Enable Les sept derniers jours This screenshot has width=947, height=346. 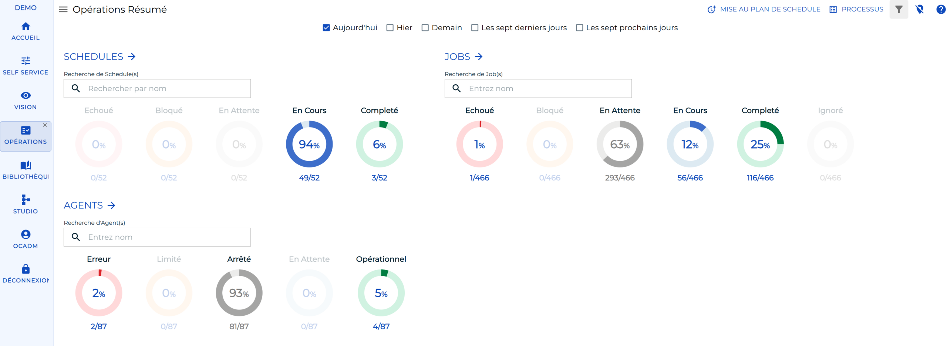pos(475,28)
